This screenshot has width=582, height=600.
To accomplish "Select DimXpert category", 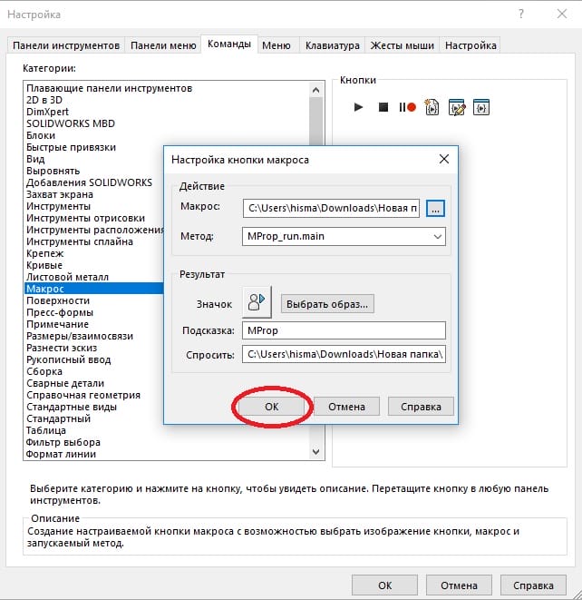I will click(x=47, y=113).
